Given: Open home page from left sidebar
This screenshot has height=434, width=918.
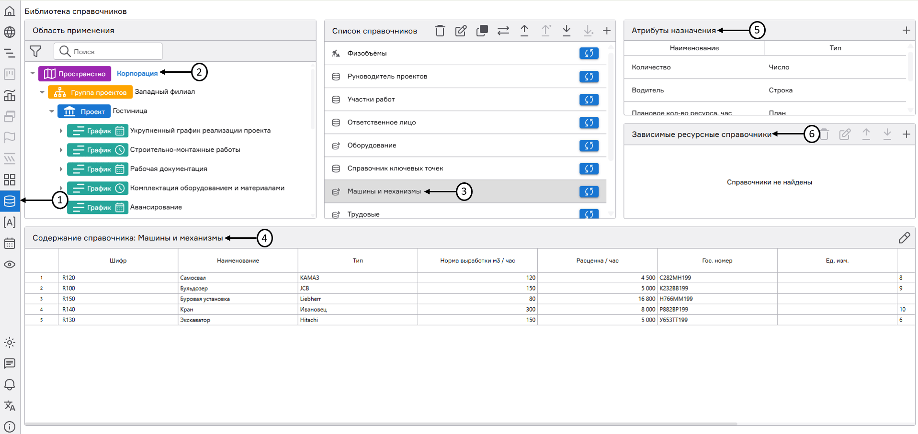Looking at the screenshot, I should coord(10,11).
